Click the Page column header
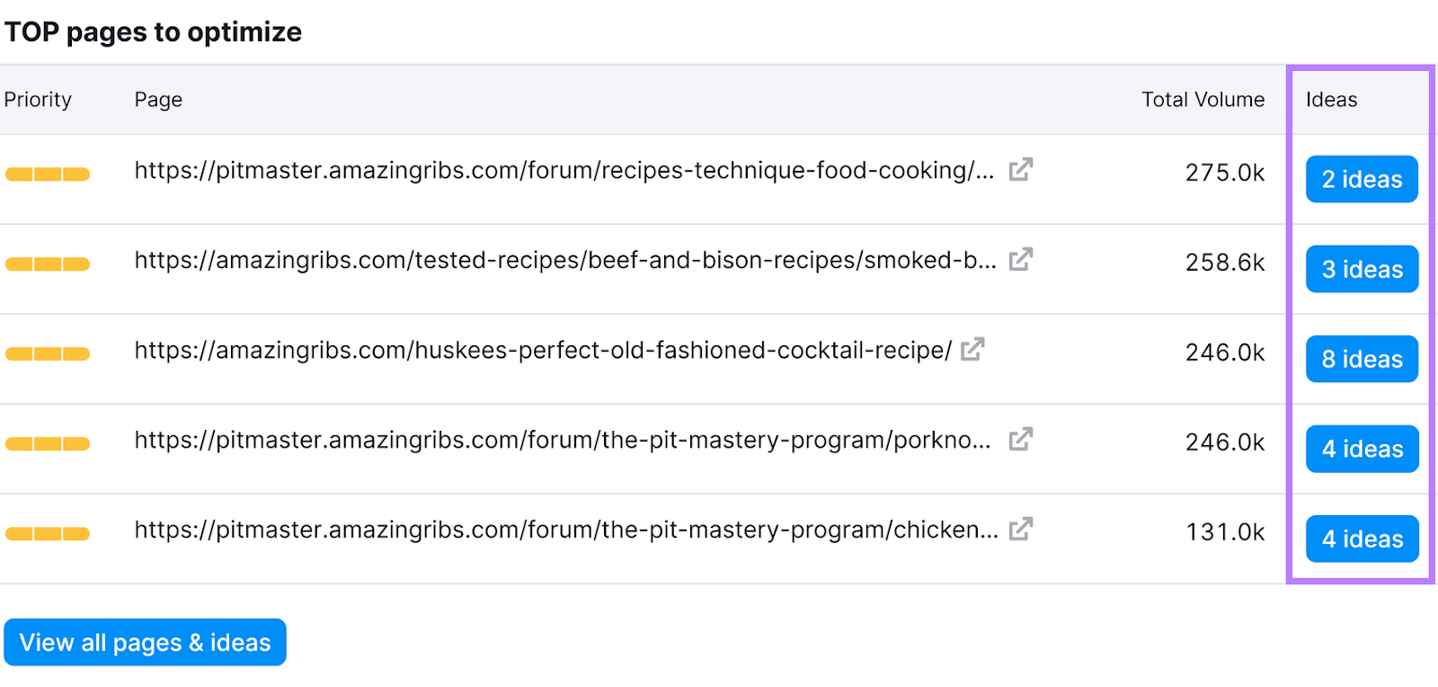This screenshot has width=1438, height=687. point(158,100)
